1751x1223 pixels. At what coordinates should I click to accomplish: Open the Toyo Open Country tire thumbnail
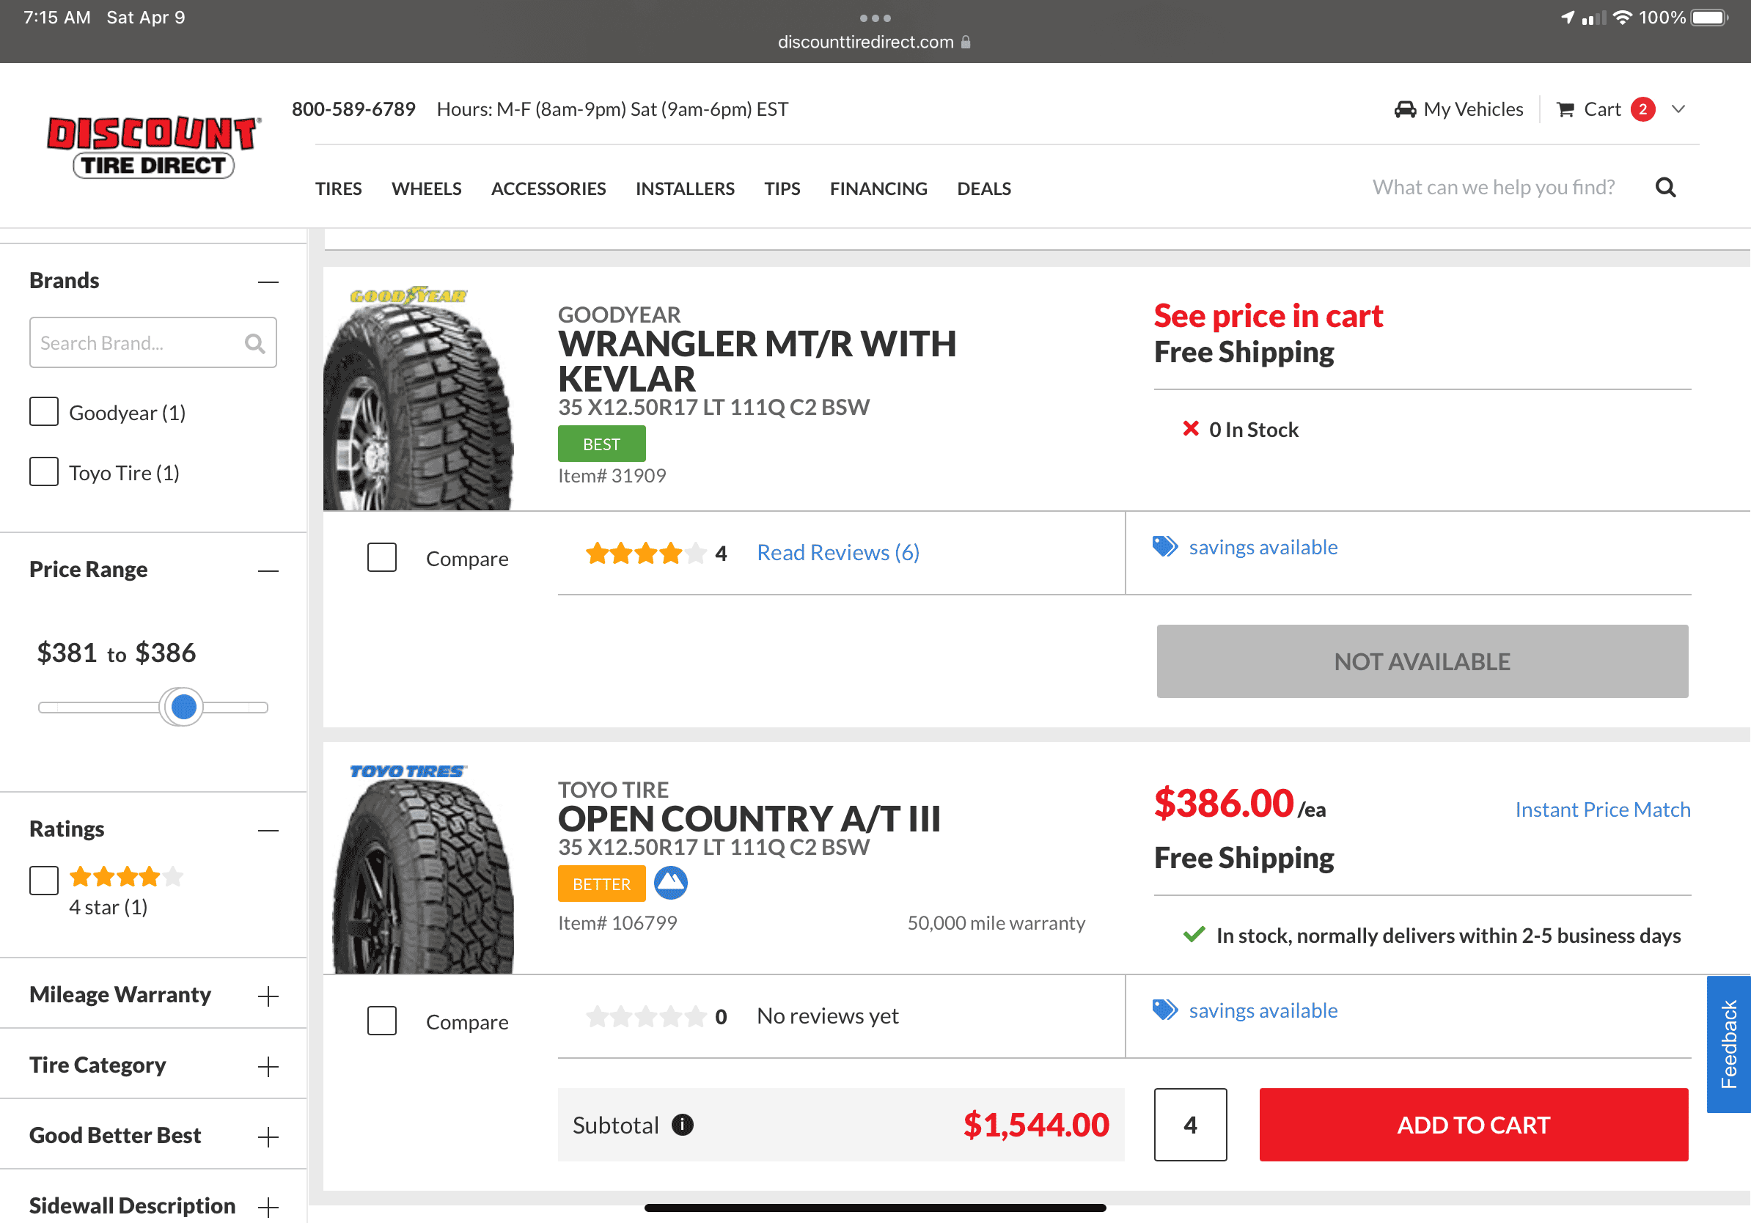point(423,877)
